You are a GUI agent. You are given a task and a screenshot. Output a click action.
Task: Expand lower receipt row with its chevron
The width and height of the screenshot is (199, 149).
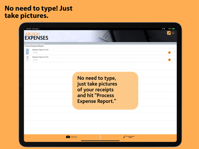click(174, 59)
